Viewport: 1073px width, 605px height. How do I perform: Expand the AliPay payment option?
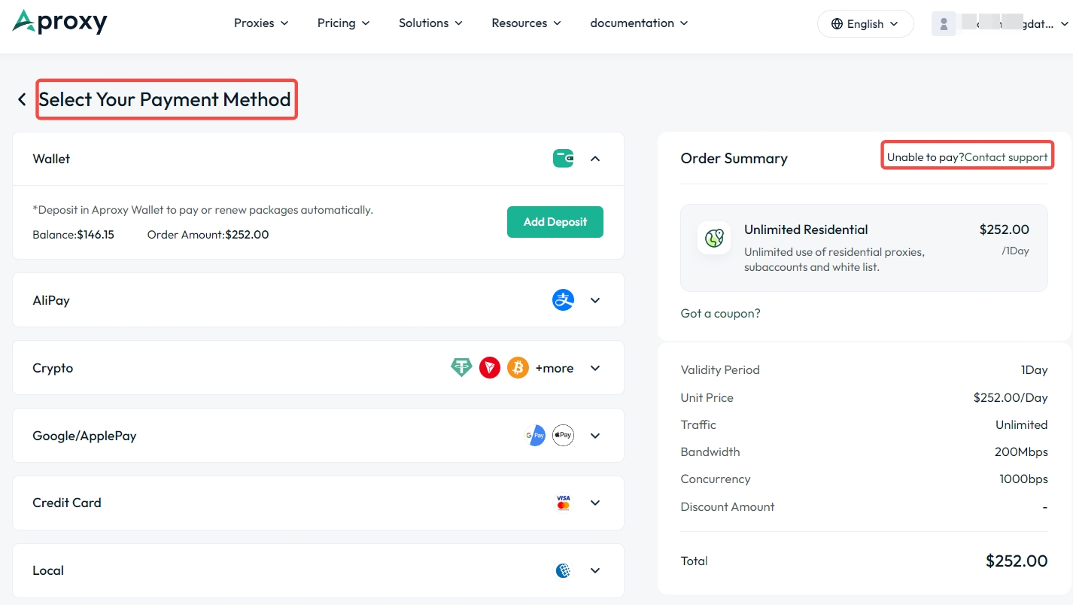coord(595,300)
